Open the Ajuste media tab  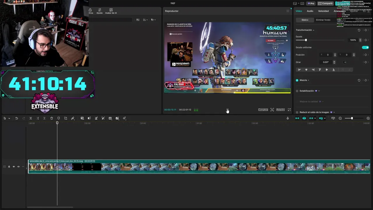(x=100, y=11)
